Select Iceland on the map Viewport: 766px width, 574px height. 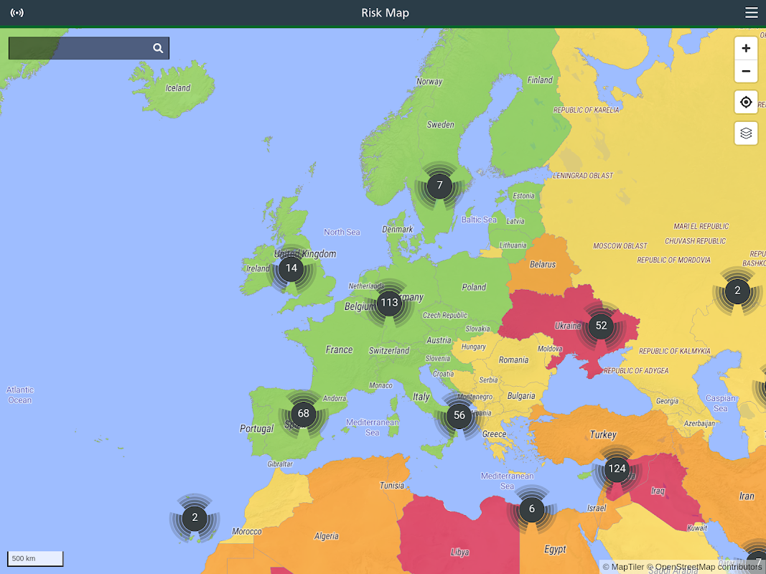pos(178,88)
